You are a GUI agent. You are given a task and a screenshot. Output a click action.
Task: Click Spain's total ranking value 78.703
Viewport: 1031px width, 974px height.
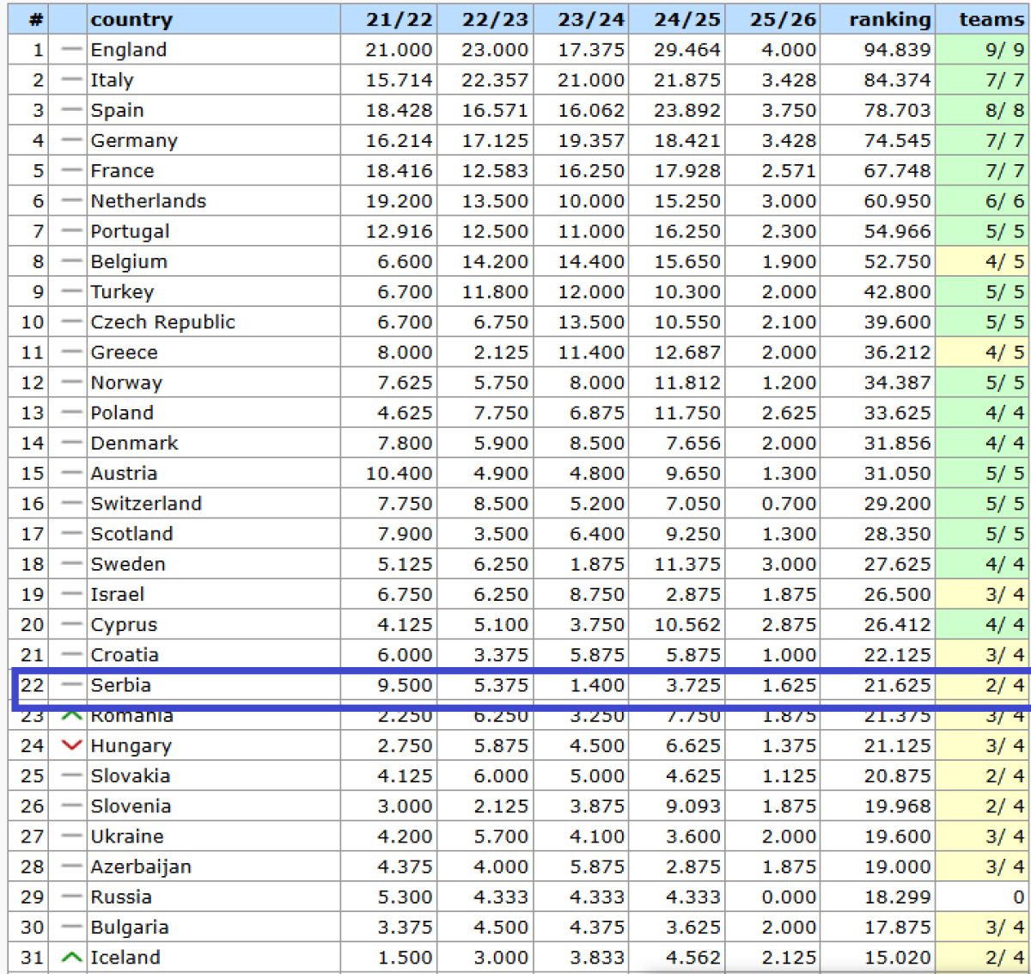[897, 110]
